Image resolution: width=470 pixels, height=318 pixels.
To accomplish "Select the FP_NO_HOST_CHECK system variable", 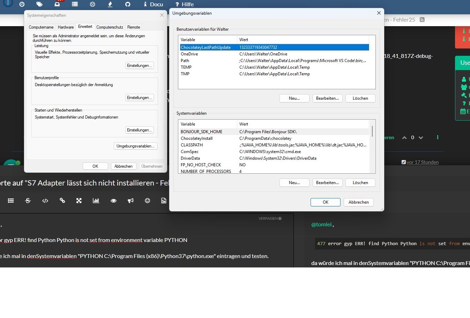I will pos(274,165).
